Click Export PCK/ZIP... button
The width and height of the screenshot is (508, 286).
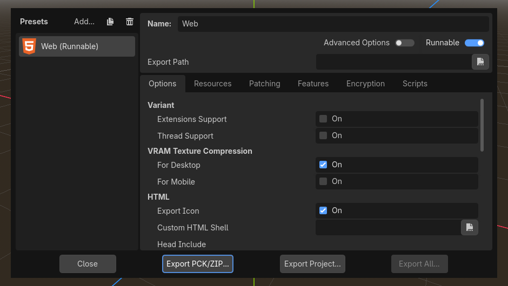tap(198, 264)
